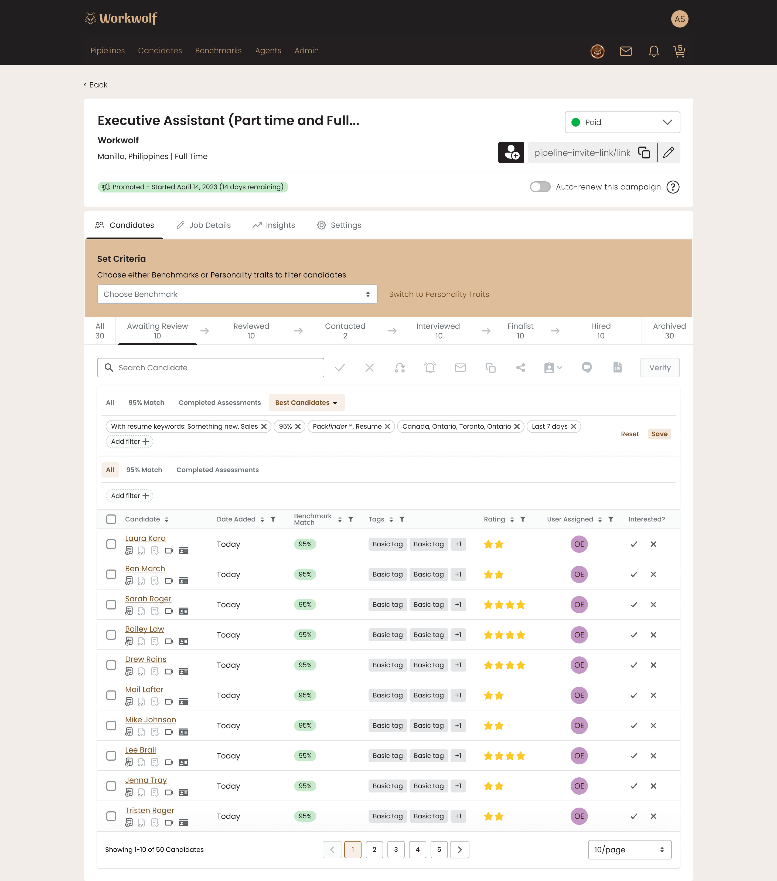Export candidates with CSV icon
Viewport: 777px width, 881px height.
pos(617,368)
